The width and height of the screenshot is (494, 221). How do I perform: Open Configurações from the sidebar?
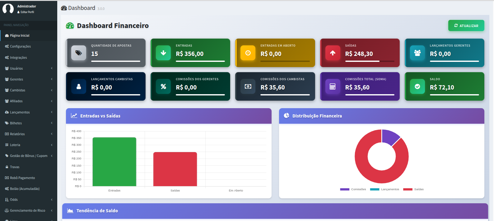point(20,46)
